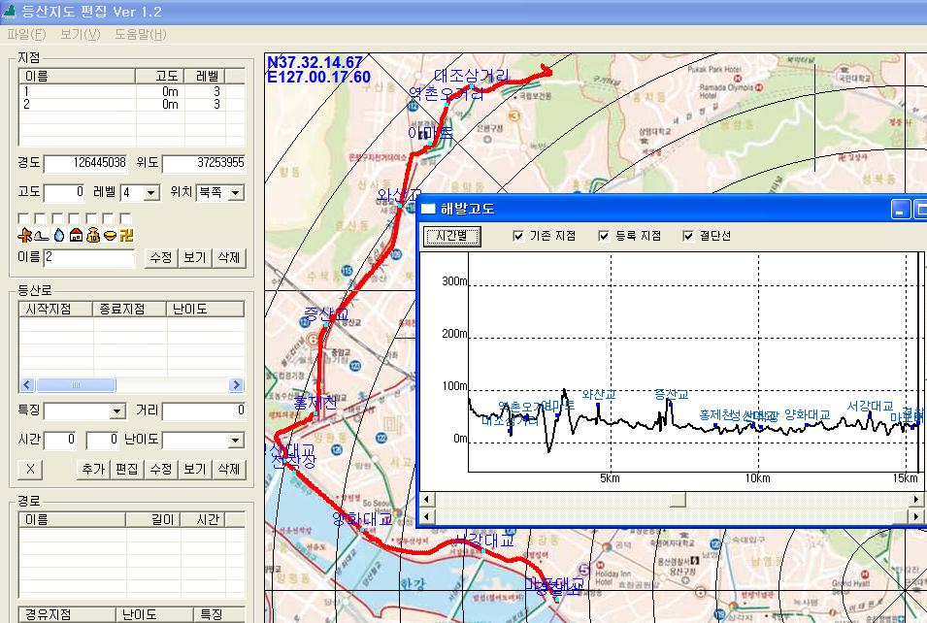Image resolution: width=927 pixels, height=623 pixels.
Task: Uncheck the 기존 지점 checkbox
Action: (518, 236)
